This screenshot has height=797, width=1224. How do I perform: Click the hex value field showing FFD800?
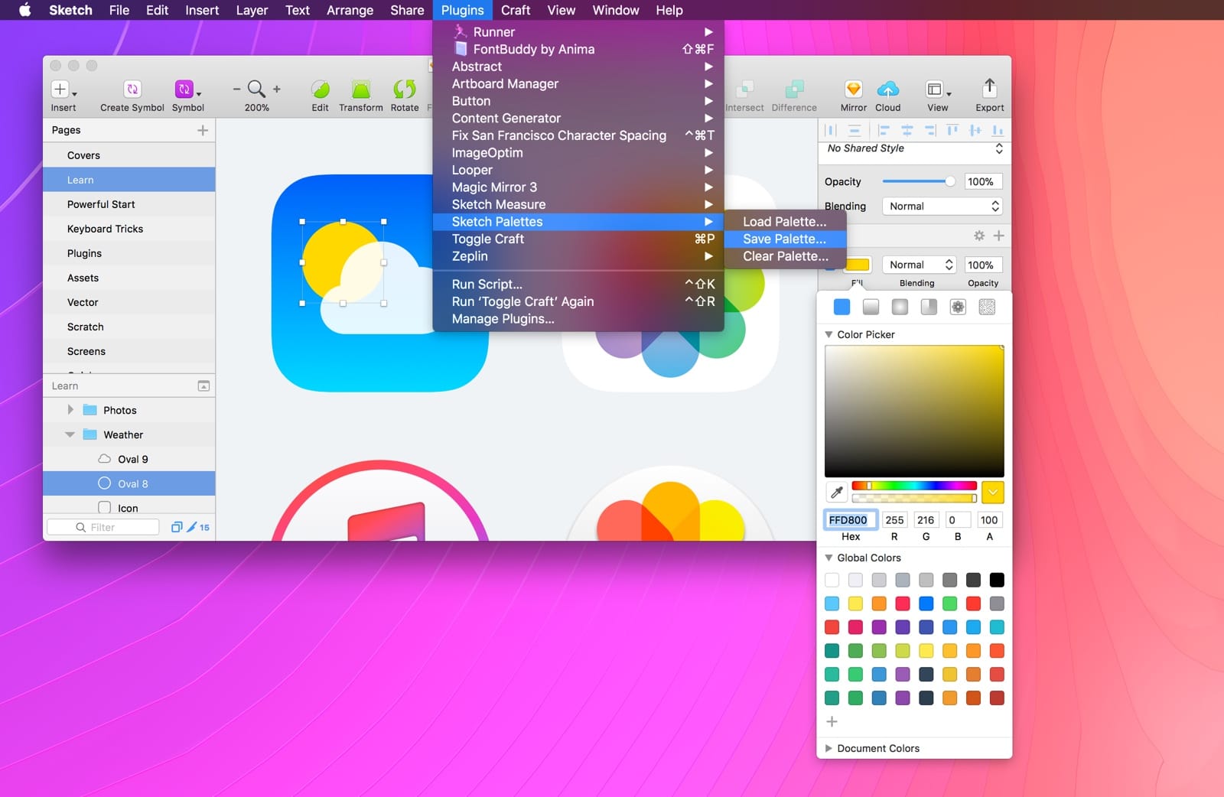click(x=851, y=519)
